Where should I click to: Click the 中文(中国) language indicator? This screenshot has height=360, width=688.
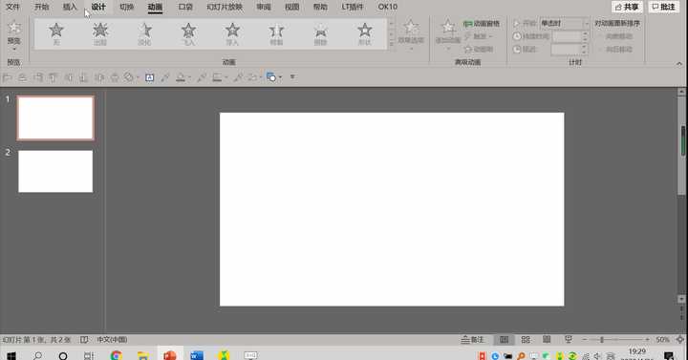pyautogui.click(x=112, y=340)
